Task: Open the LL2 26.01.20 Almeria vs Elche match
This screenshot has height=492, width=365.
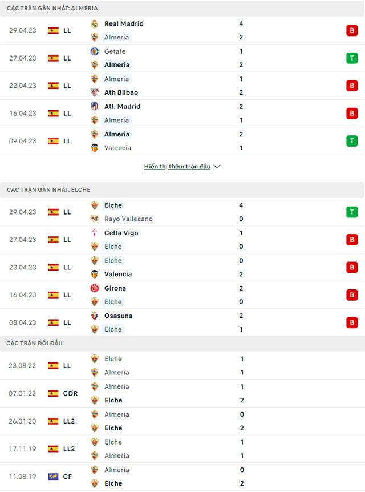Action: coord(182,421)
